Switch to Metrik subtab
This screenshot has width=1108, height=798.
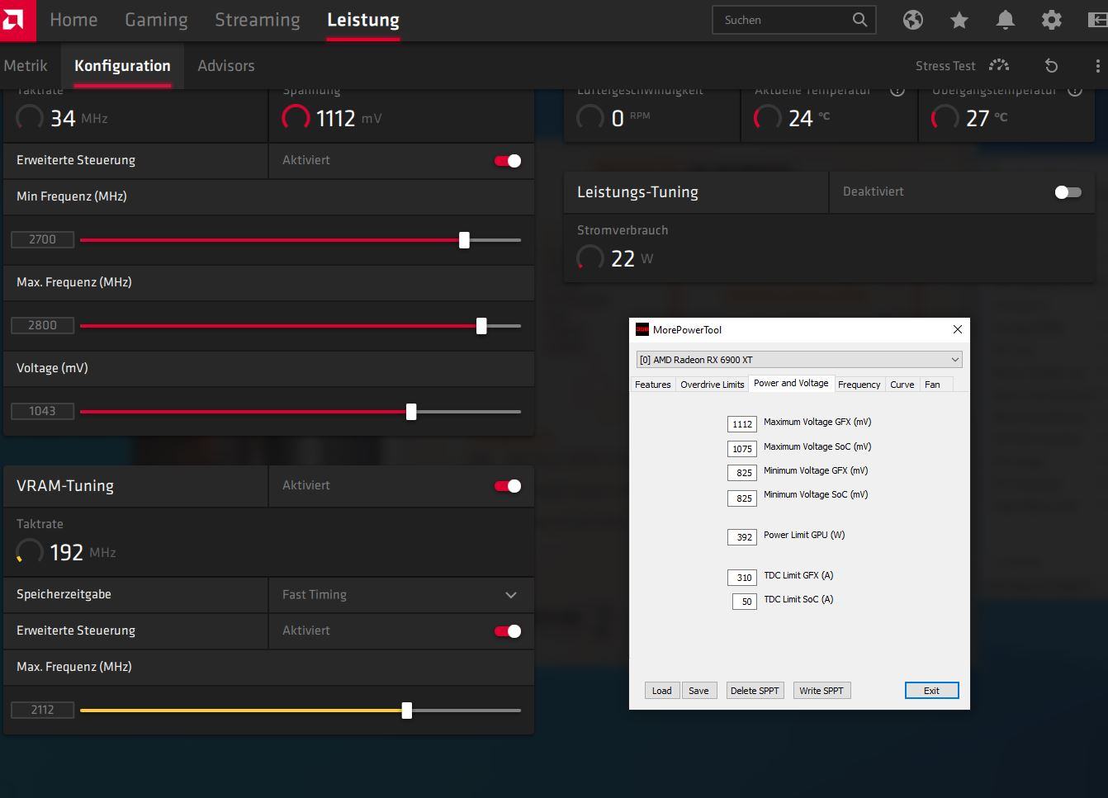[26, 66]
